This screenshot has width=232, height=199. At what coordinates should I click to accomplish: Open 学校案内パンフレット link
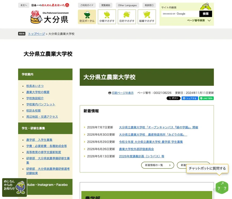tap(41, 104)
